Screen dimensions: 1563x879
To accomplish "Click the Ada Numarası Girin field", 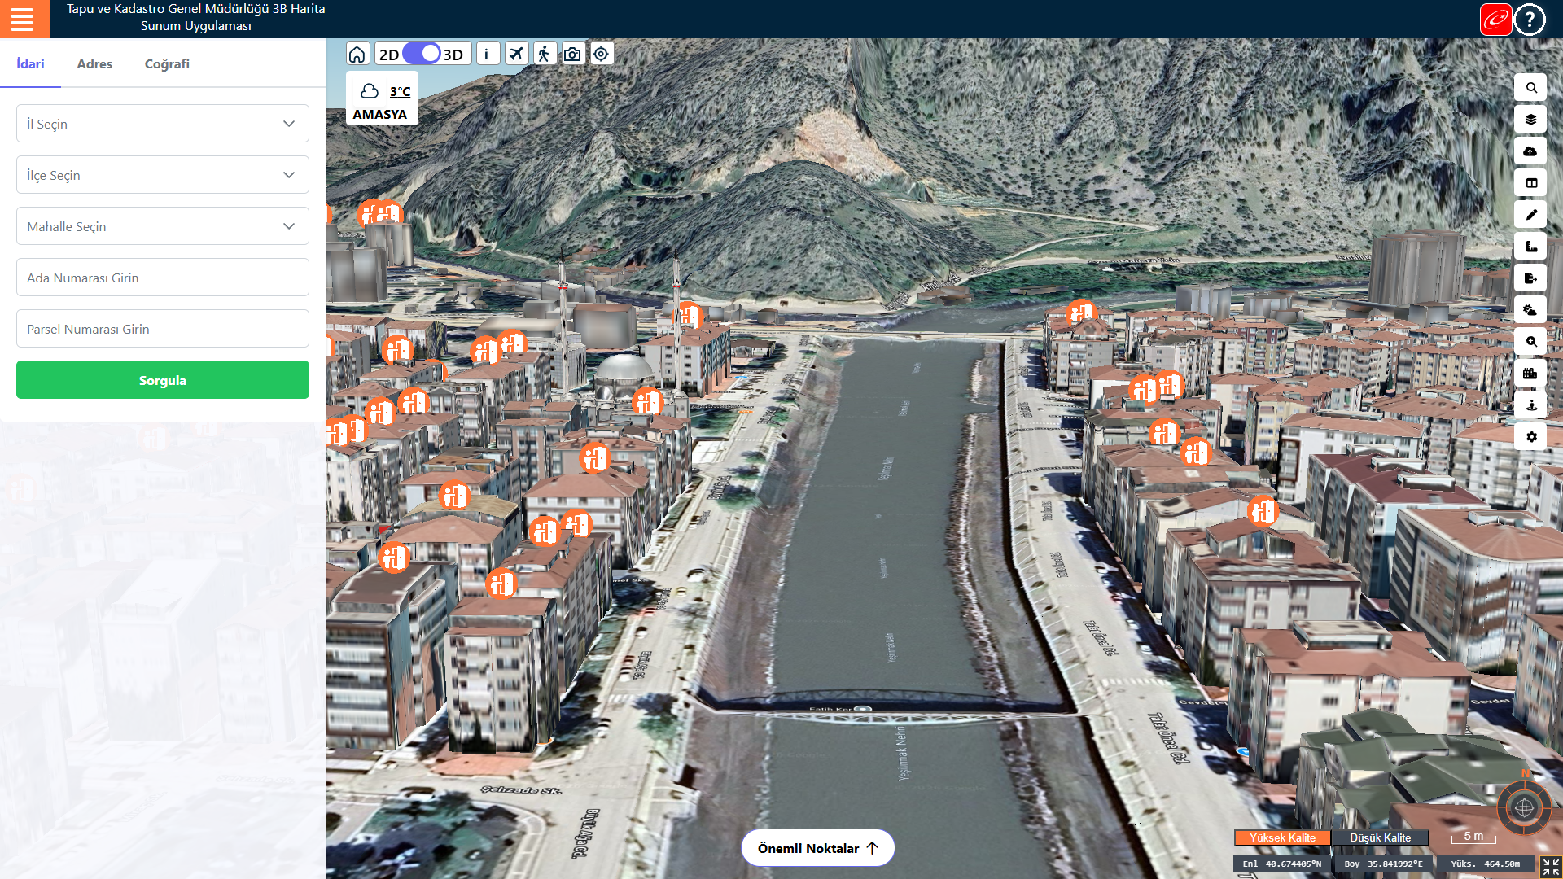I will point(163,278).
